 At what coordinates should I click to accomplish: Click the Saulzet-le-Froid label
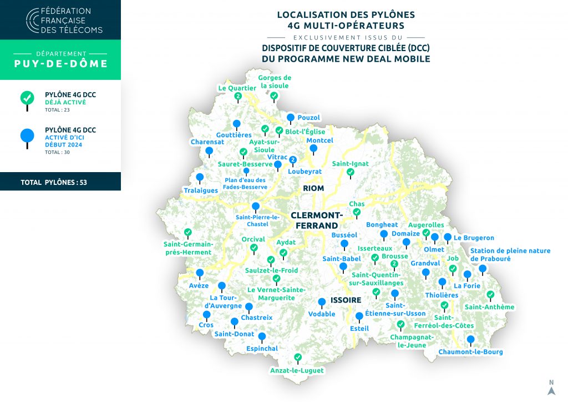point(271,270)
